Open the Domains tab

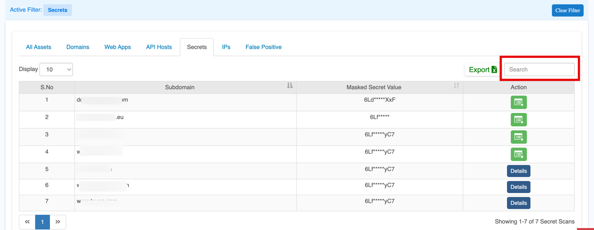coord(78,47)
